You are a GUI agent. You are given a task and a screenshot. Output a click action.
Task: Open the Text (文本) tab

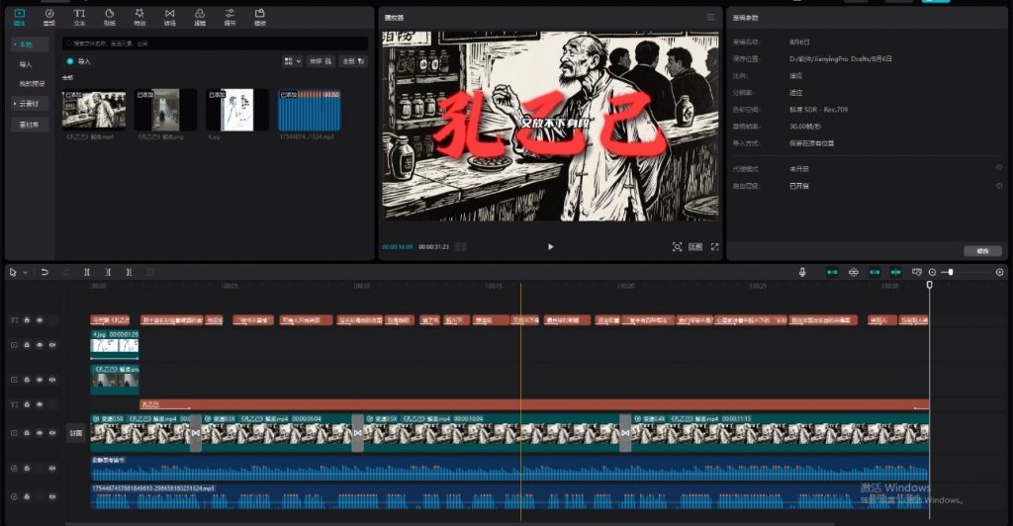pos(79,17)
